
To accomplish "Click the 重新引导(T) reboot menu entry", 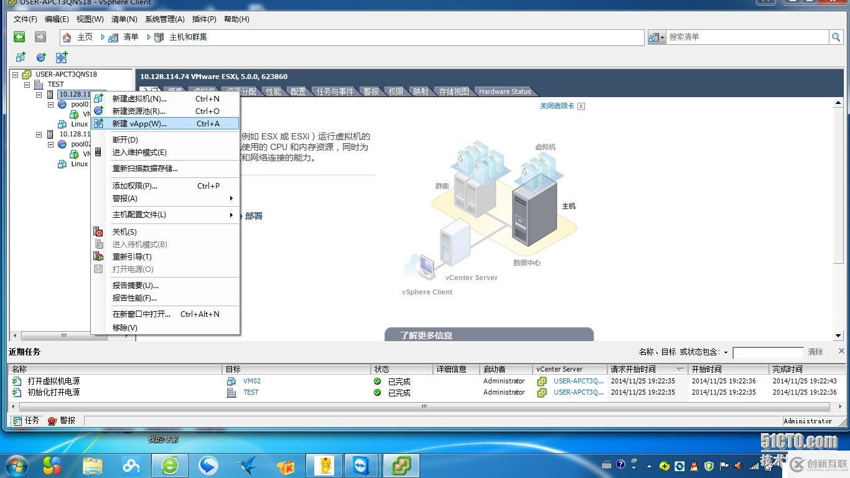I will tap(165, 257).
